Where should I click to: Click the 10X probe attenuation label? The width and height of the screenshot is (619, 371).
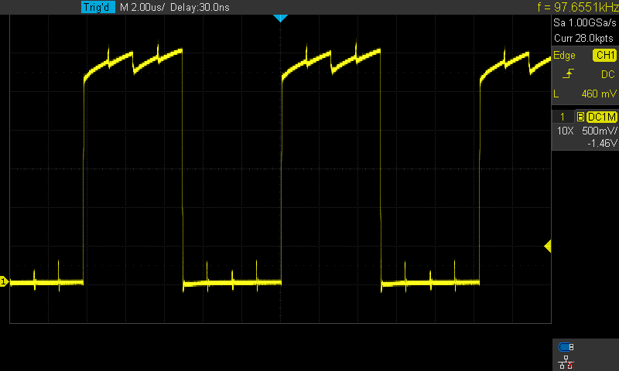coord(565,131)
